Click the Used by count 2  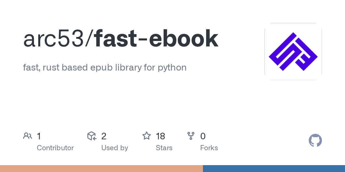point(104,136)
